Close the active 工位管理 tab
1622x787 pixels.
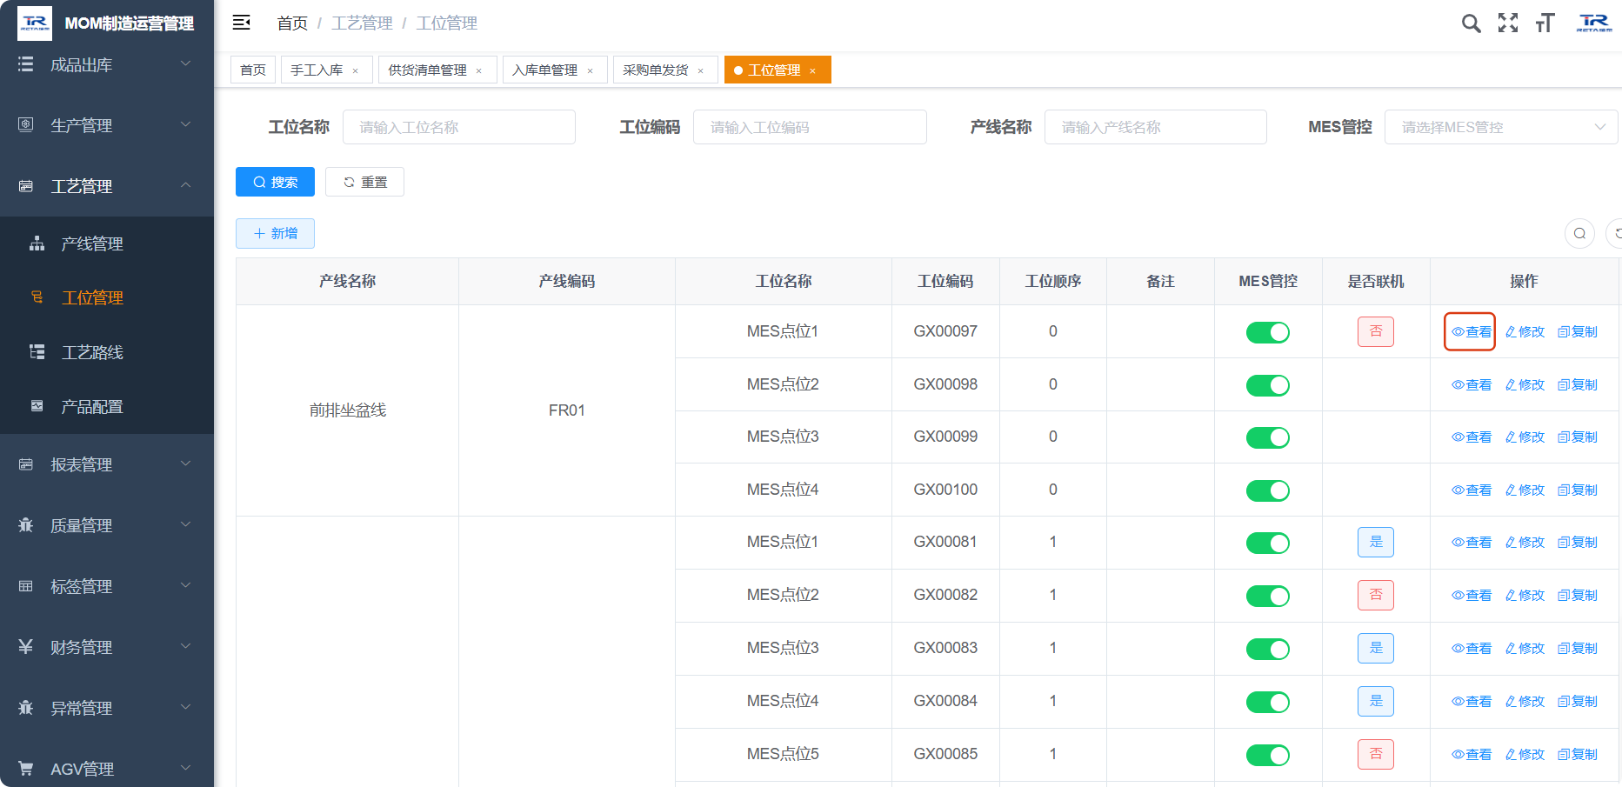pos(812,70)
